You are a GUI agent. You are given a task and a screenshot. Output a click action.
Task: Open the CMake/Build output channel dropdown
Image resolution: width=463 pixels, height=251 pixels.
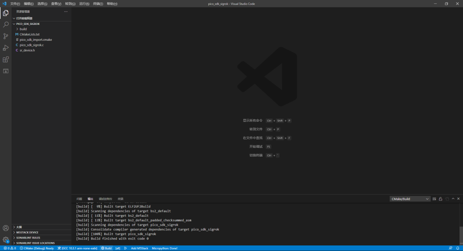tap(409, 199)
